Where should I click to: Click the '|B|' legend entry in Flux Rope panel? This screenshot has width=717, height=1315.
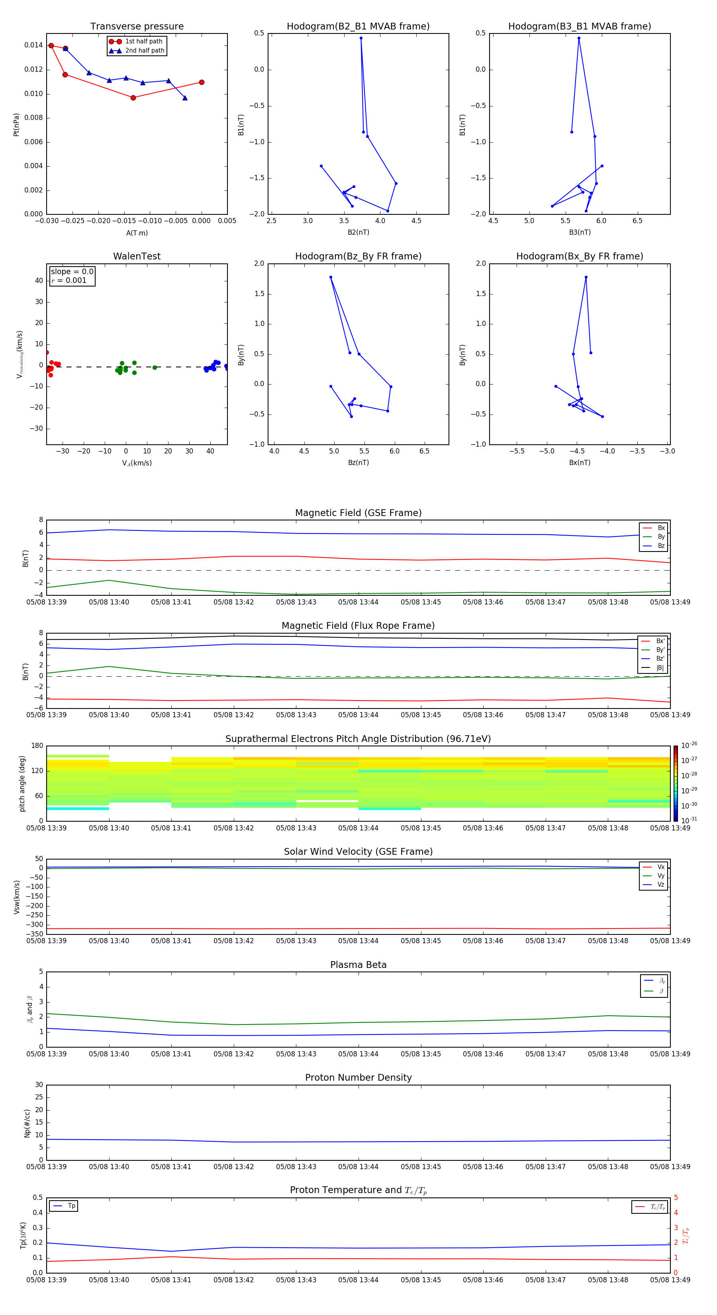(653, 668)
